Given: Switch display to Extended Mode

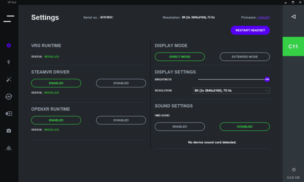Looking at the screenshot, I should (x=245, y=57).
